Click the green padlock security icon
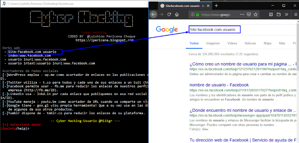Image resolution: width=299 pixels, height=143 pixels. (197, 15)
